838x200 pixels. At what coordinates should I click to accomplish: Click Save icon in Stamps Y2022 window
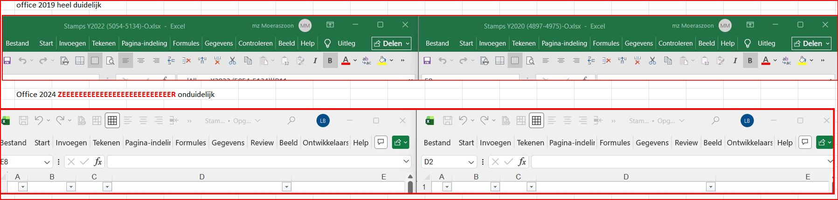(7, 61)
